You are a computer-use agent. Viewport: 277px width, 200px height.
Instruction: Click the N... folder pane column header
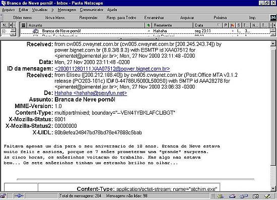[x=5, y=25]
